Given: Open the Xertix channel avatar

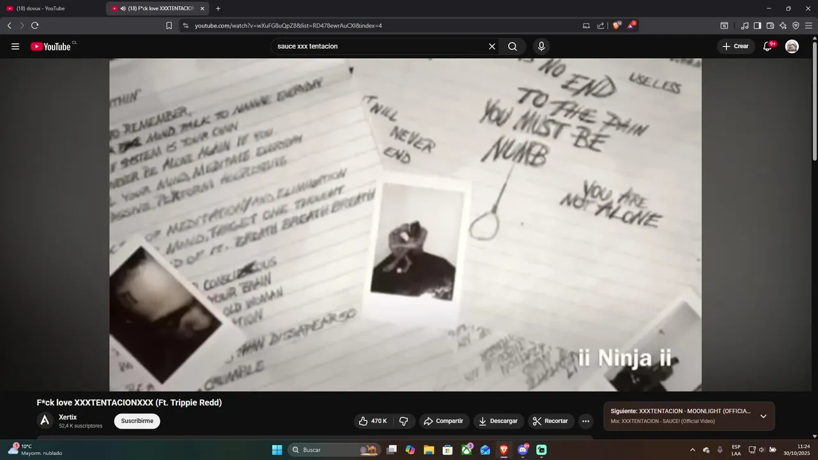Looking at the screenshot, I should 45,420.
